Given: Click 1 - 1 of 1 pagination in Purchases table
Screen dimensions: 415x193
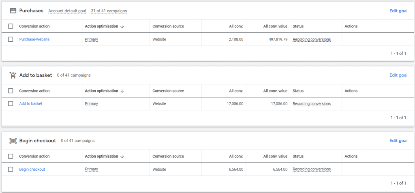Looking at the screenshot, I should [x=398, y=53].
